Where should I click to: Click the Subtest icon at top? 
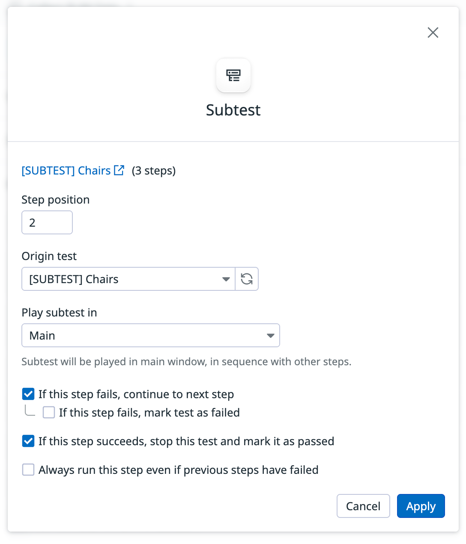[x=233, y=76]
